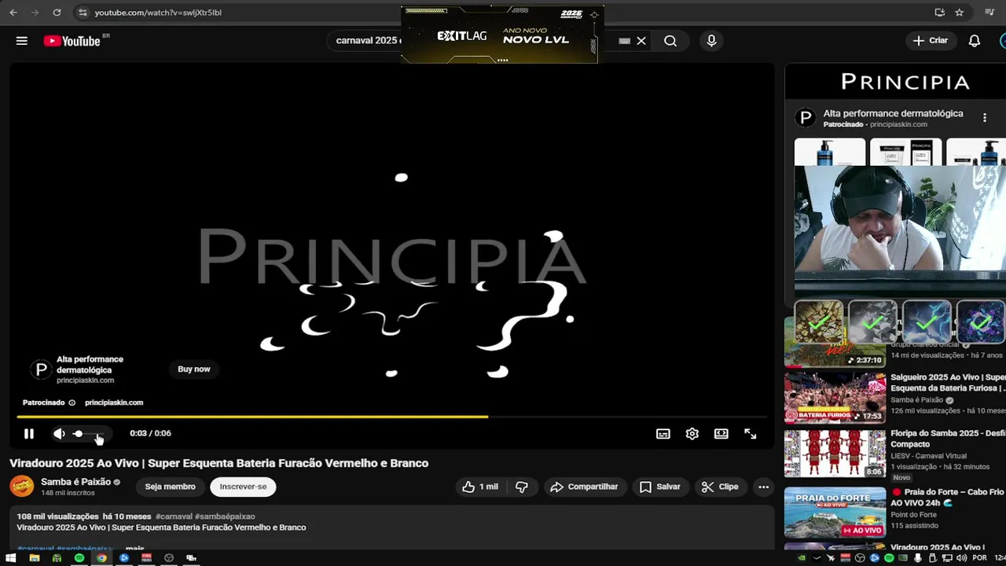The width and height of the screenshot is (1006, 566).
Task: Open the Praia do Forte – Cabo Frio title
Action: [x=948, y=497]
